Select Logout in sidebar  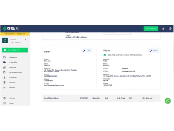pos(12,103)
